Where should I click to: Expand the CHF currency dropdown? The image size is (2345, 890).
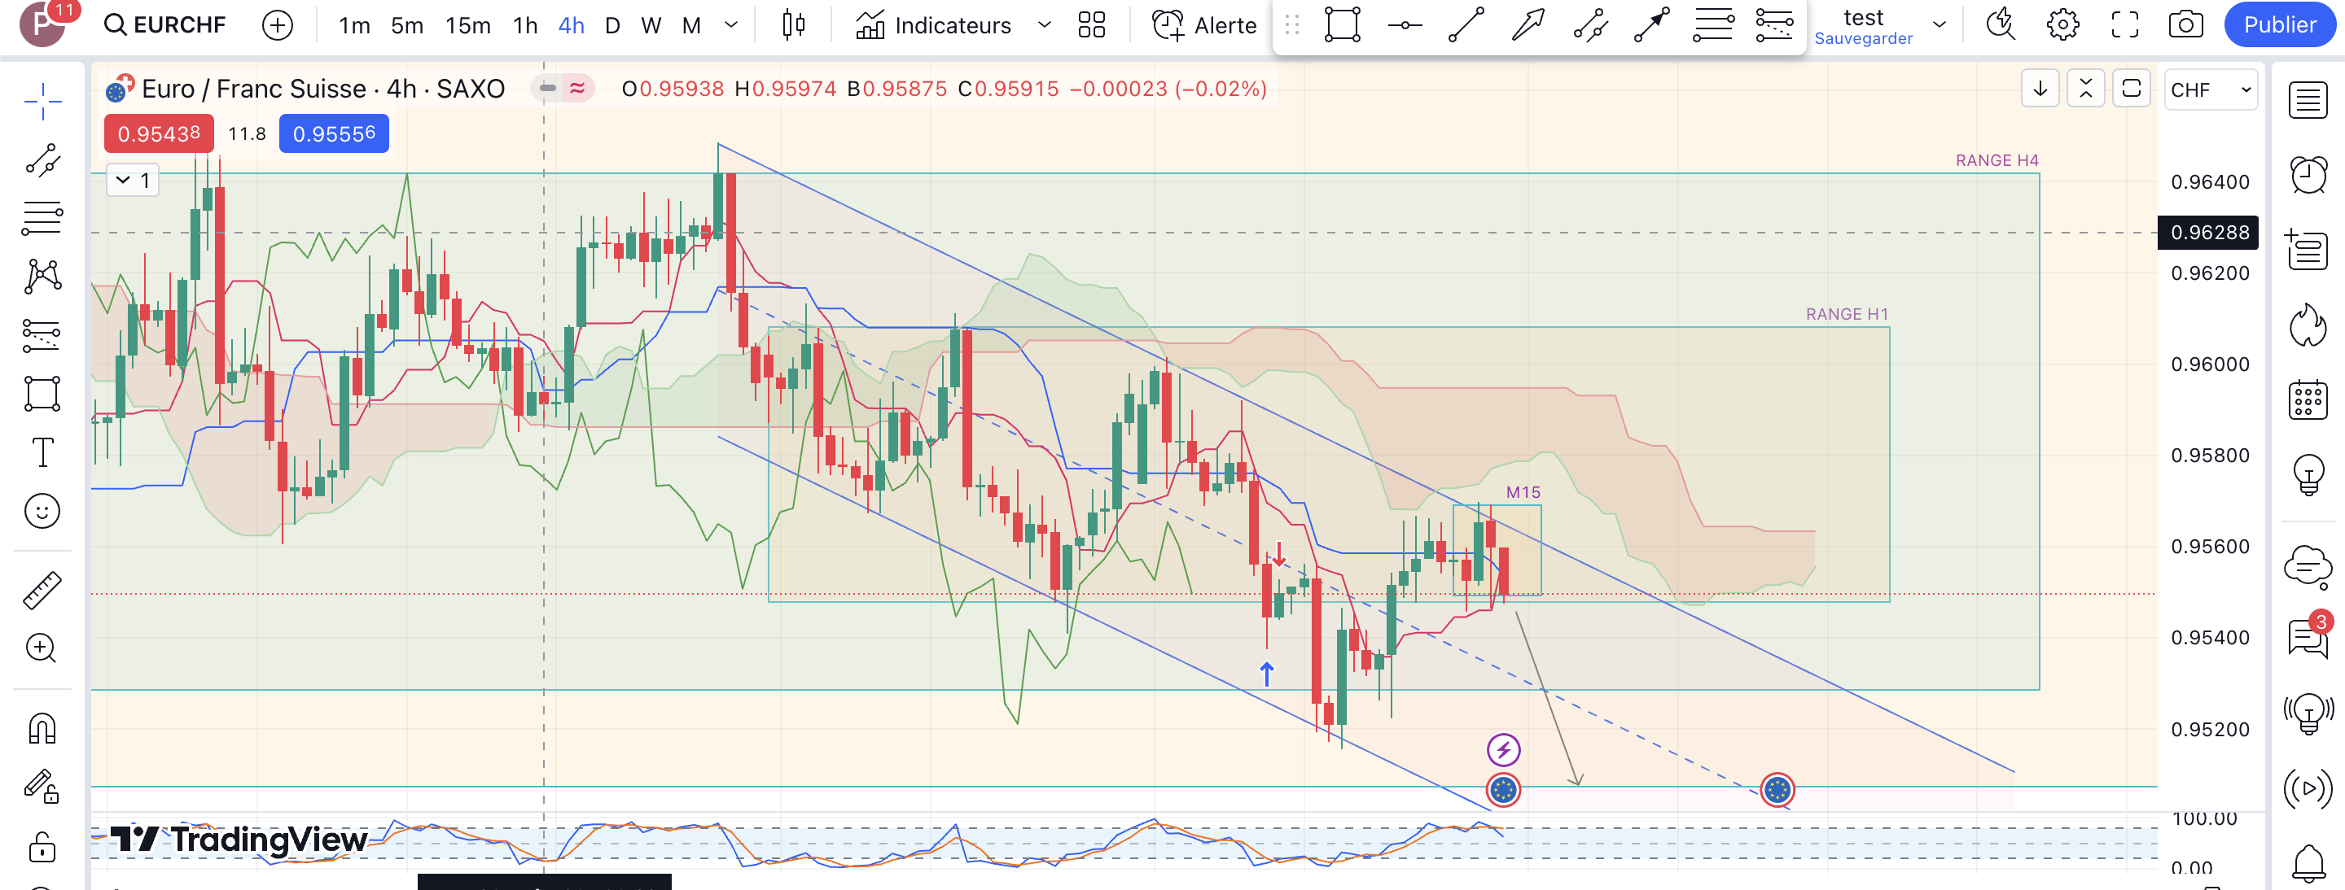[2211, 89]
